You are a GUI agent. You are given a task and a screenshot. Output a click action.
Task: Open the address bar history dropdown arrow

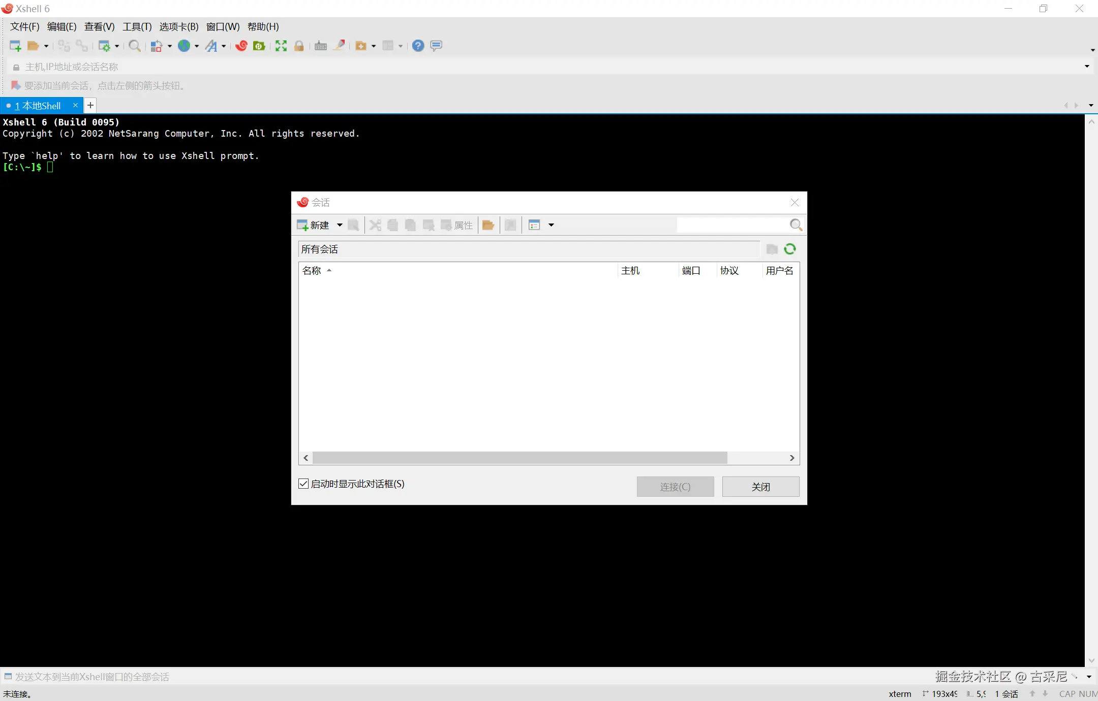pyautogui.click(x=1086, y=67)
